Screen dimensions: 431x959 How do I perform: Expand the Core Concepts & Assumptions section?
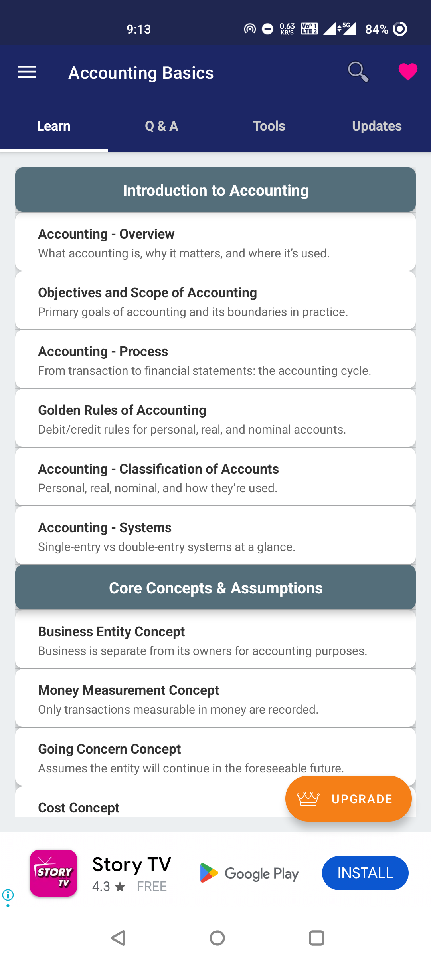(215, 587)
